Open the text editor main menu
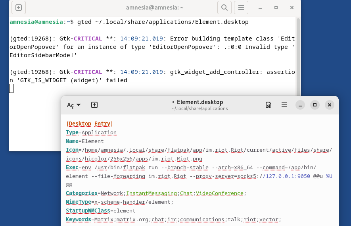Image resolution: width=351 pixels, height=226 pixels. 284,105
